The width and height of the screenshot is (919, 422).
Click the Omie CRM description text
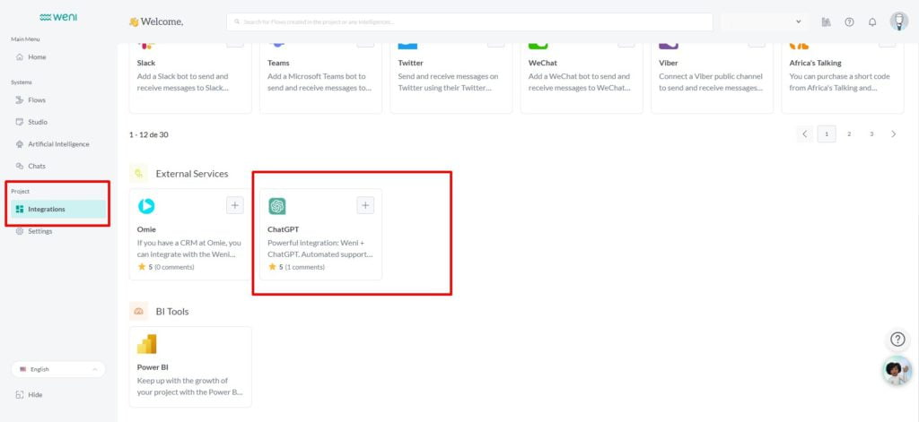click(x=189, y=248)
